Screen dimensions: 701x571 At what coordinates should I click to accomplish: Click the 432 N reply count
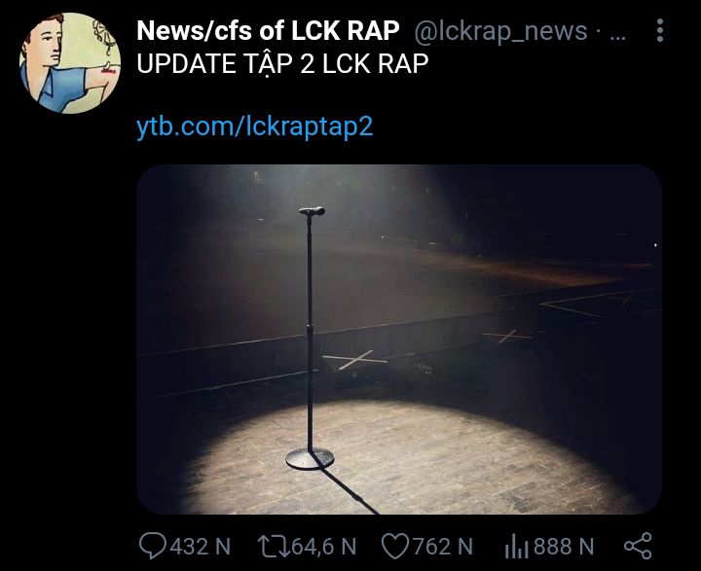(x=200, y=547)
